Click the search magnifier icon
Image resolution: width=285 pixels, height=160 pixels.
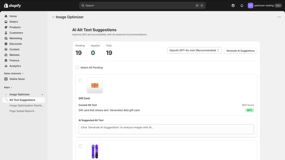click(83, 5)
